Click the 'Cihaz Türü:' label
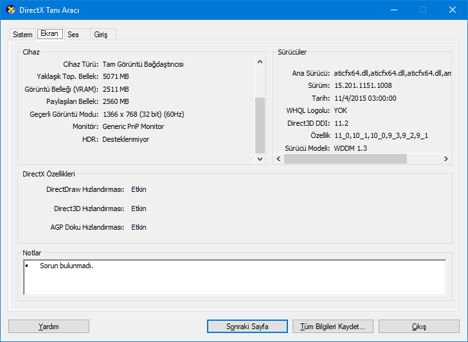 [80, 64]
